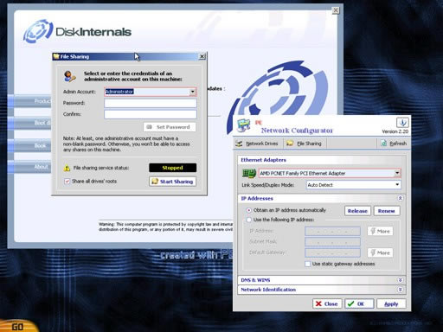Image resolution: width=443 pixels, height=332 pixels.
Task: Toggle Use static gateway addresses checkbox
Action: pyautogui.click(x=308, y=264)
